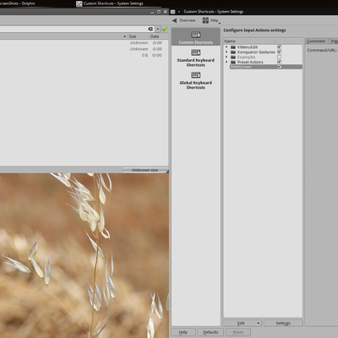The height and width of the screenshot is (338, 338).
Task: Click inside the Dolphin location input field
Action: (x=74, y=29)
